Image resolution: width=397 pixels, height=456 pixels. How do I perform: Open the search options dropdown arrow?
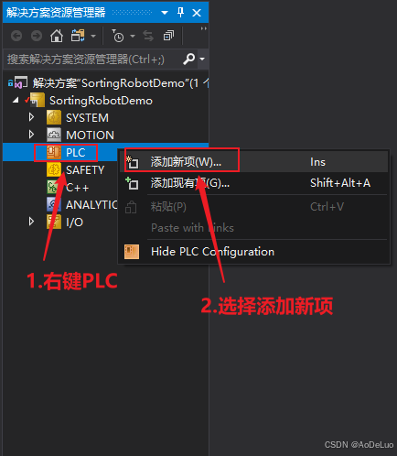tap(202, 59)
